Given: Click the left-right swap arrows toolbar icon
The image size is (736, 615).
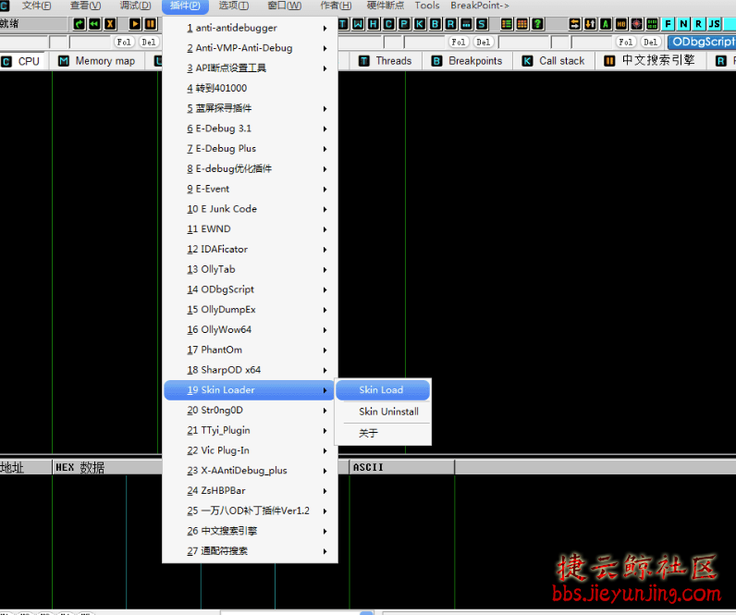Looking at the screenshot, I should (x=574, y=24).
